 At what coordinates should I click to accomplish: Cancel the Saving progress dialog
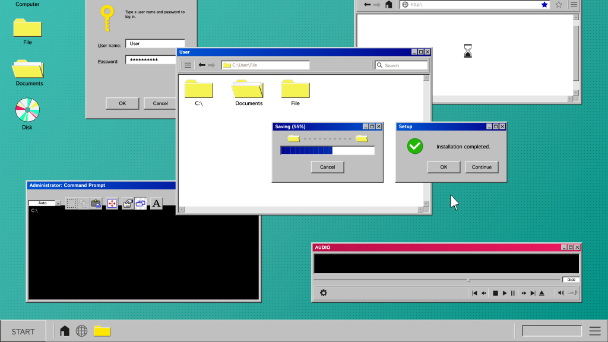point(328,167)
